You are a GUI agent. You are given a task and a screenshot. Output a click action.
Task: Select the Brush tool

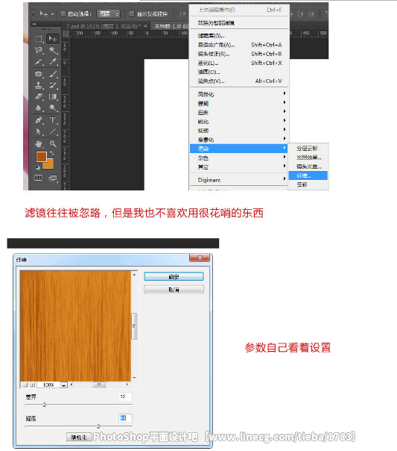(x=53, y=74)
